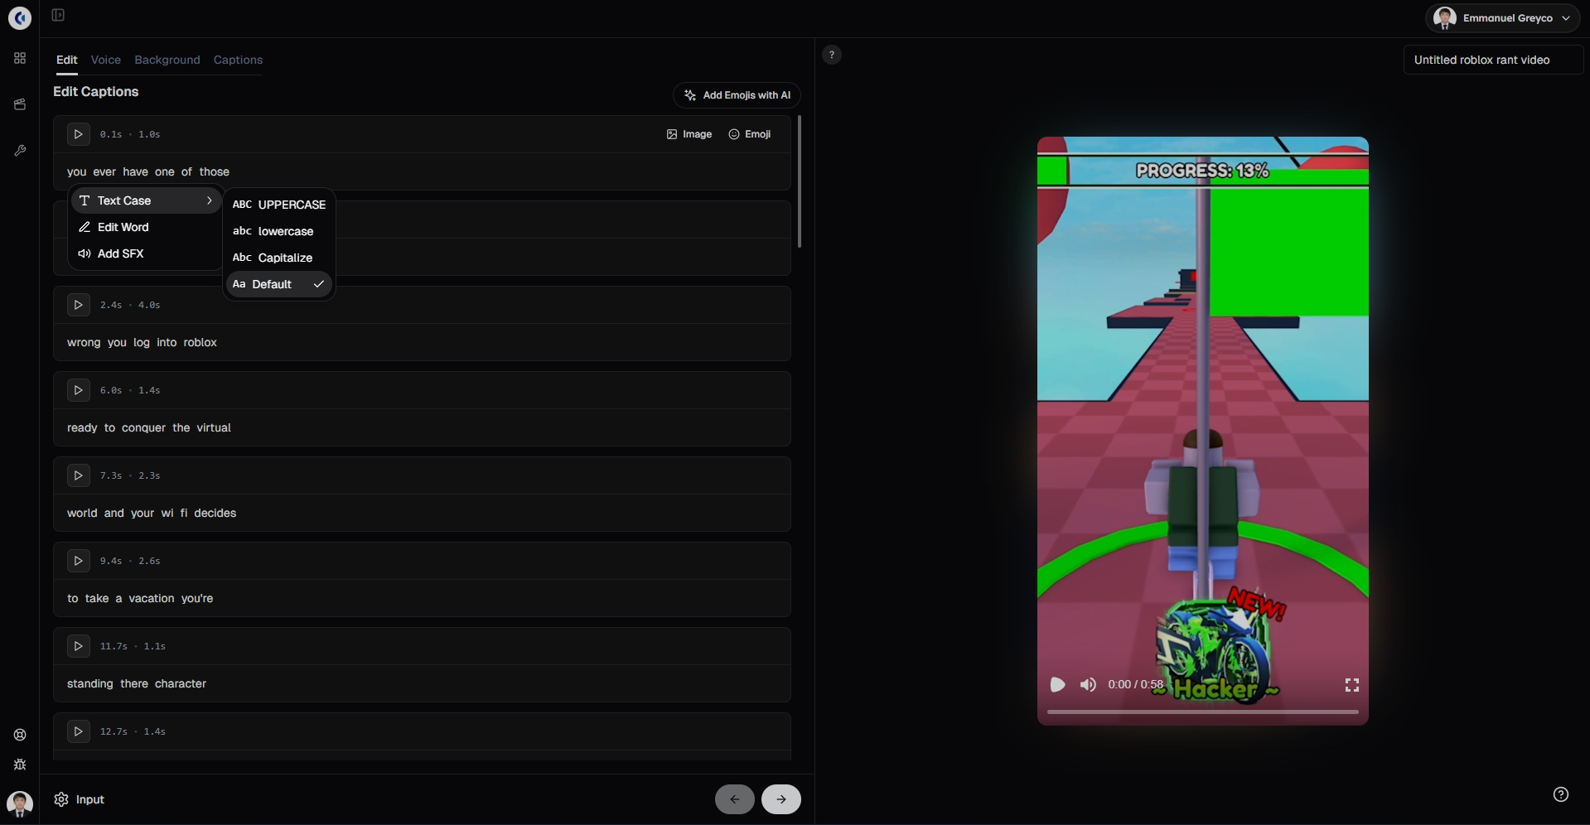Open the help circle icon at the lower right
1590x825 pixels.
click(x=1561, y=794)
